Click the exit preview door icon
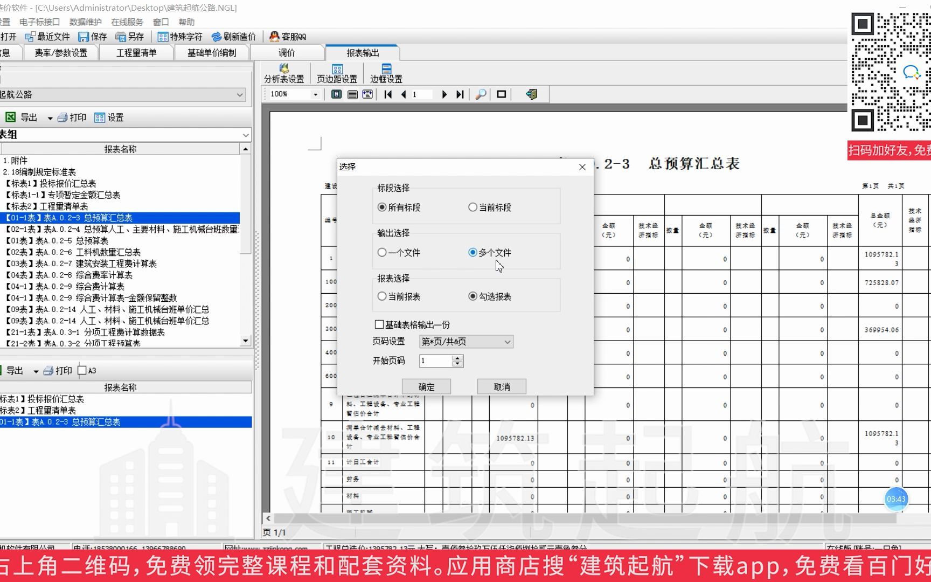Image resolution: width=931 pixels, height=582 pixels. pos(531,94)
